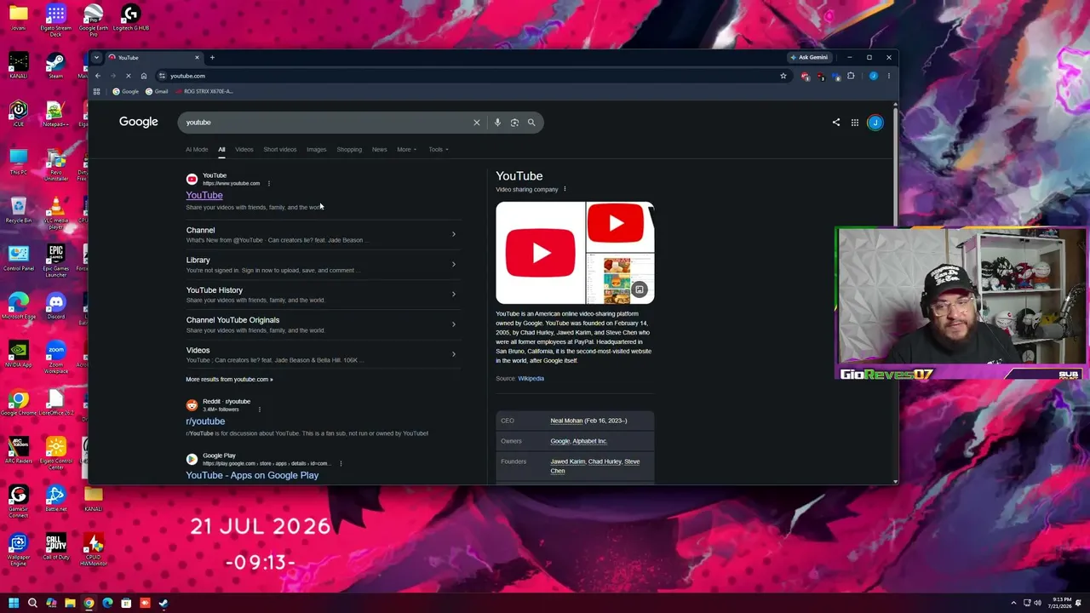Screen dimensions: 1090x613
Task: Open Logitech G HUB shortcut
Action: [x=130, y=18]
